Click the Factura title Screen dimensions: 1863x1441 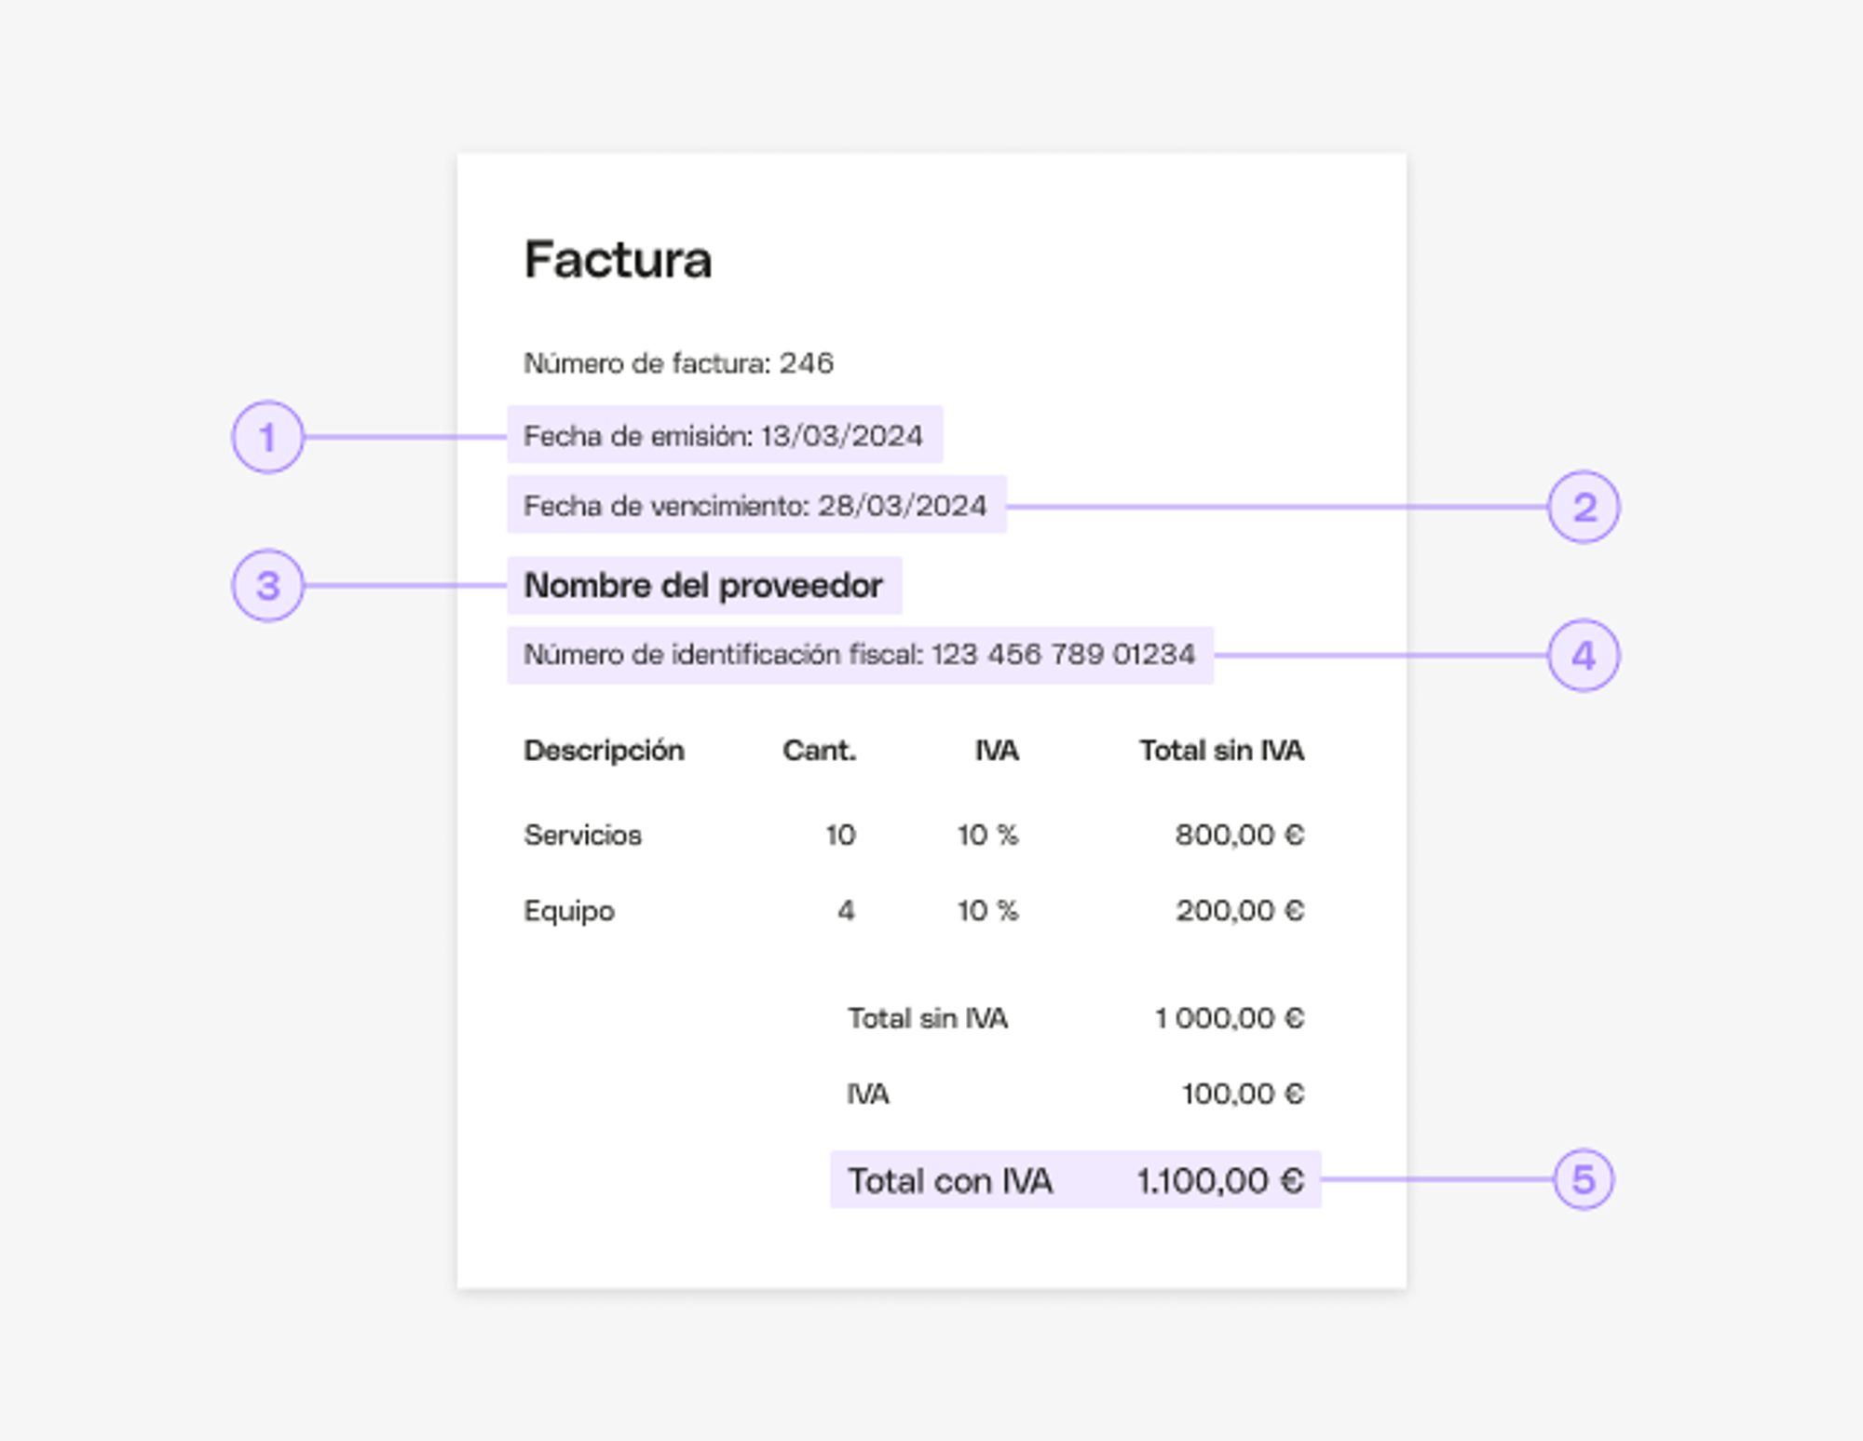(619, 259)
